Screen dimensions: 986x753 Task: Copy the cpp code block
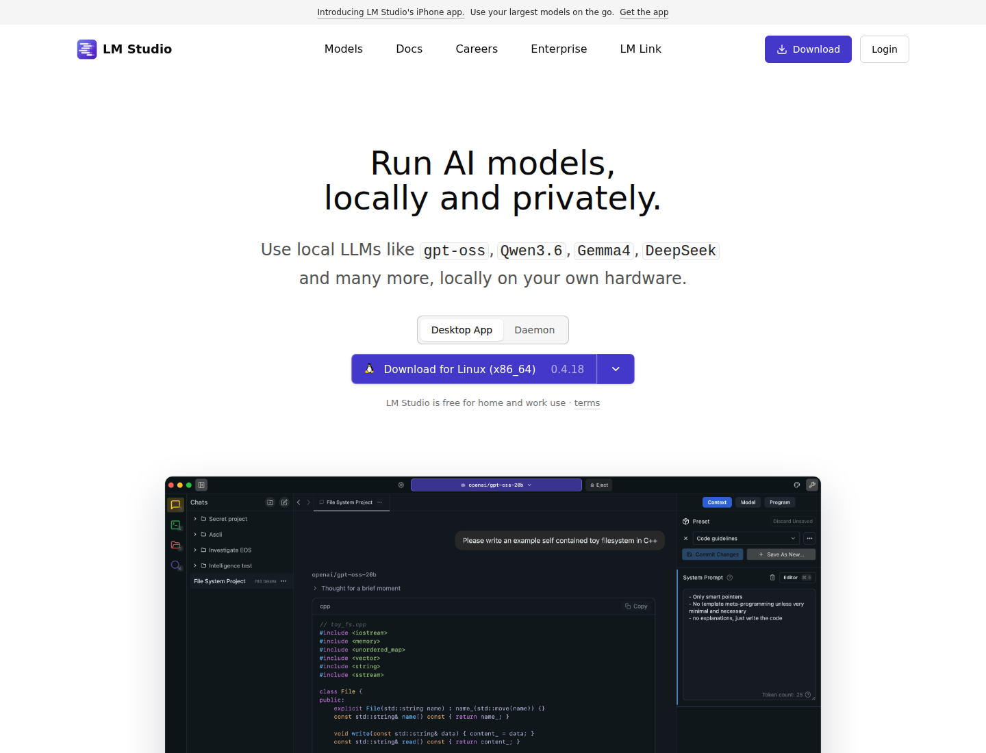(636, 607)
